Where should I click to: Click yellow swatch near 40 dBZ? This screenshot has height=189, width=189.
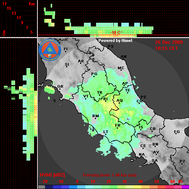(x=137, y=187)
